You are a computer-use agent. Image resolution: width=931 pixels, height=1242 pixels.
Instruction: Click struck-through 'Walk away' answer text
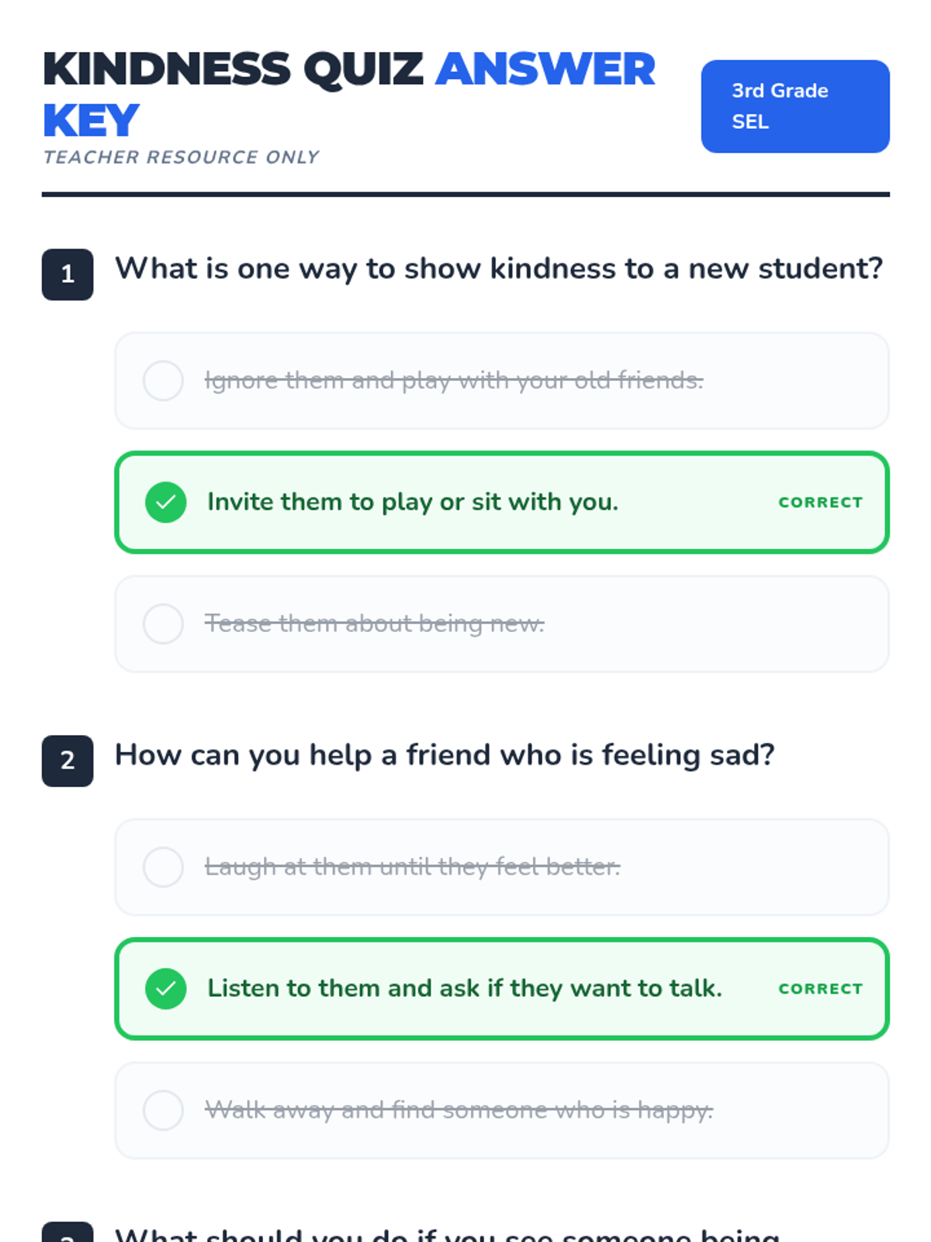458,1109
